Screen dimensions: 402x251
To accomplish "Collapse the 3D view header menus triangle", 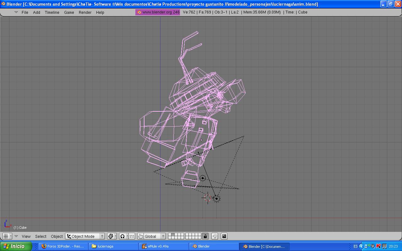I will click(16, 236).
